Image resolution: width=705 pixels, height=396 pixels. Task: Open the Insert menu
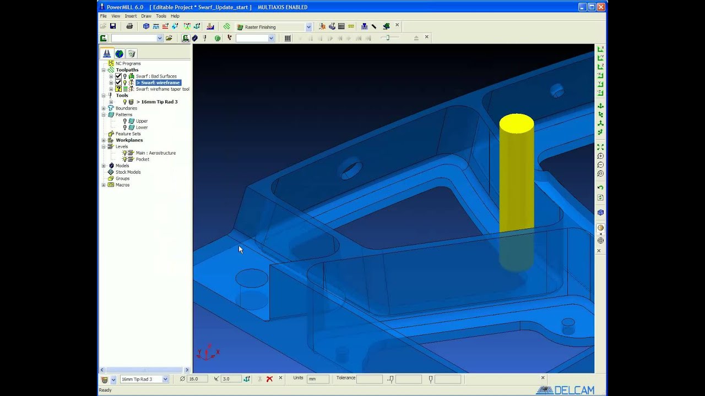[131, 16]
